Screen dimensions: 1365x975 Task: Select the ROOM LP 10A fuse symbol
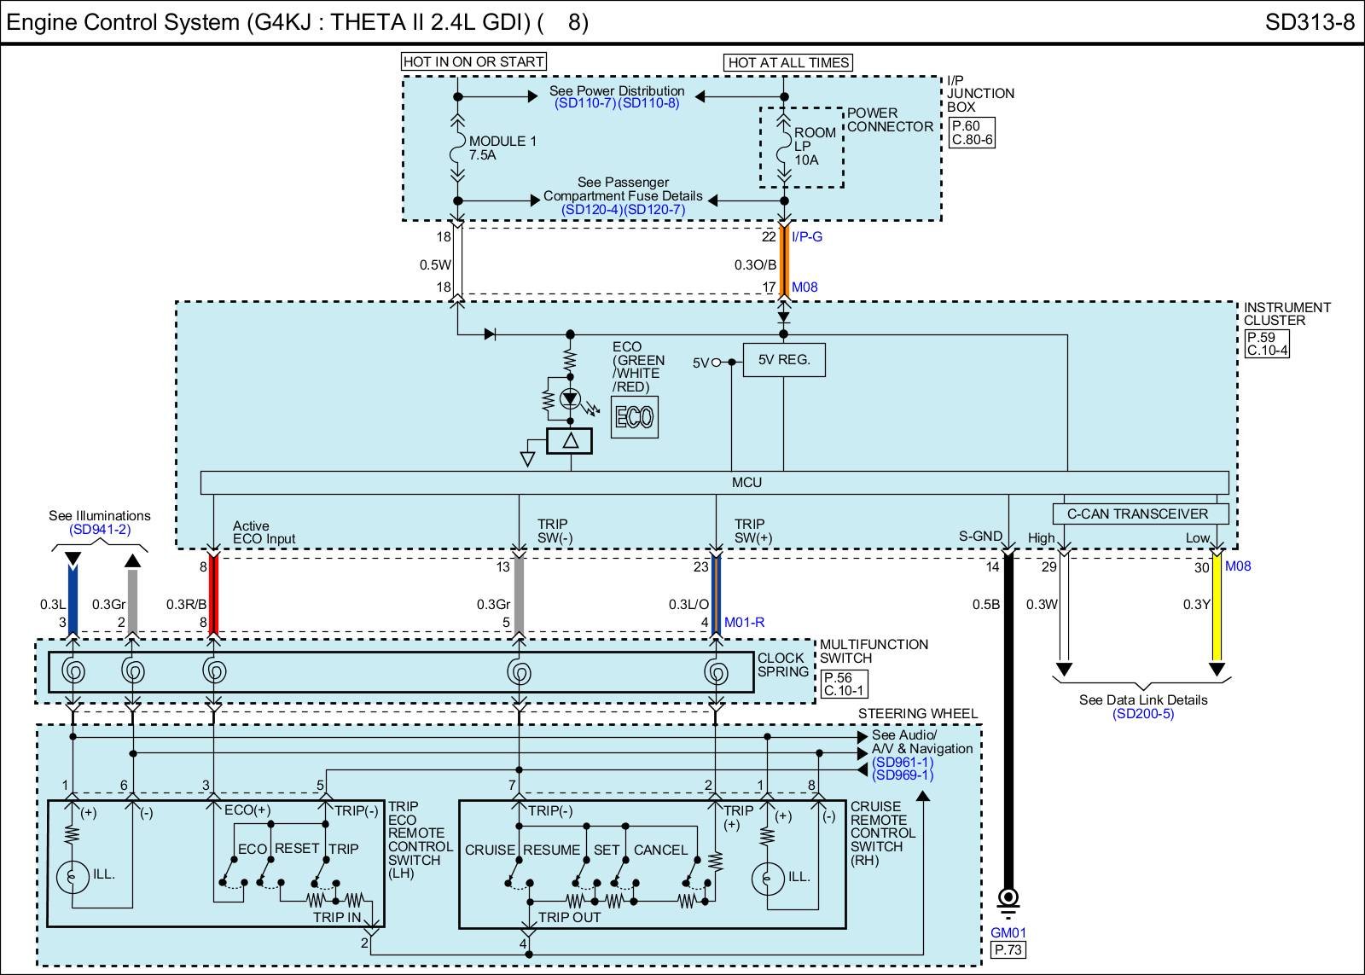(785, 147)
